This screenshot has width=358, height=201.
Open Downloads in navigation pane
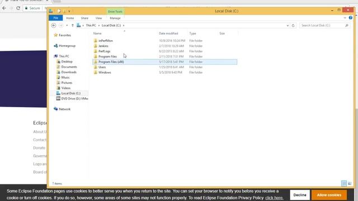click(x=69, y=72)
